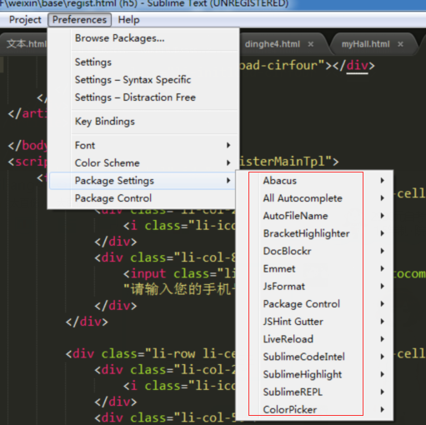Expand All Autocomplete package settings

[x=314, y=198]
